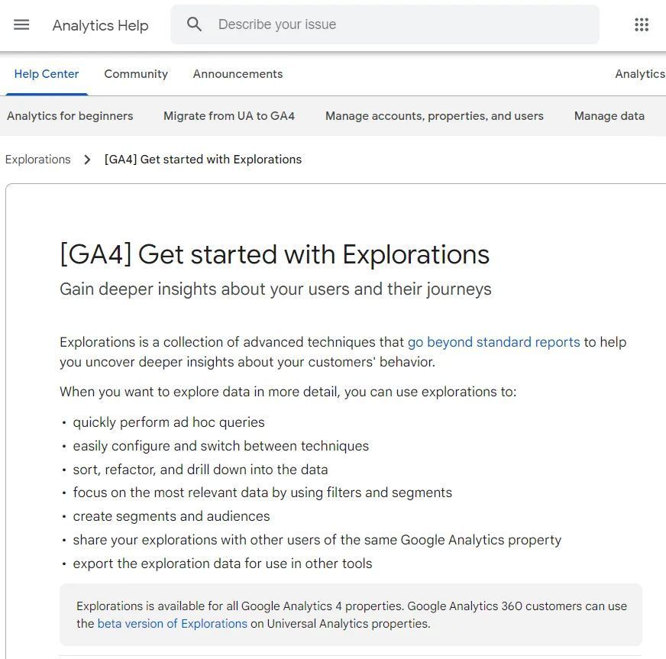666x659 pixels.
Task: Open the Announcements tab
Action: tap(238, 74)
